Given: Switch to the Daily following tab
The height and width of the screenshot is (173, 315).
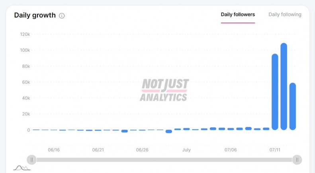Looking at the screenshot, I should coord(285,14).
